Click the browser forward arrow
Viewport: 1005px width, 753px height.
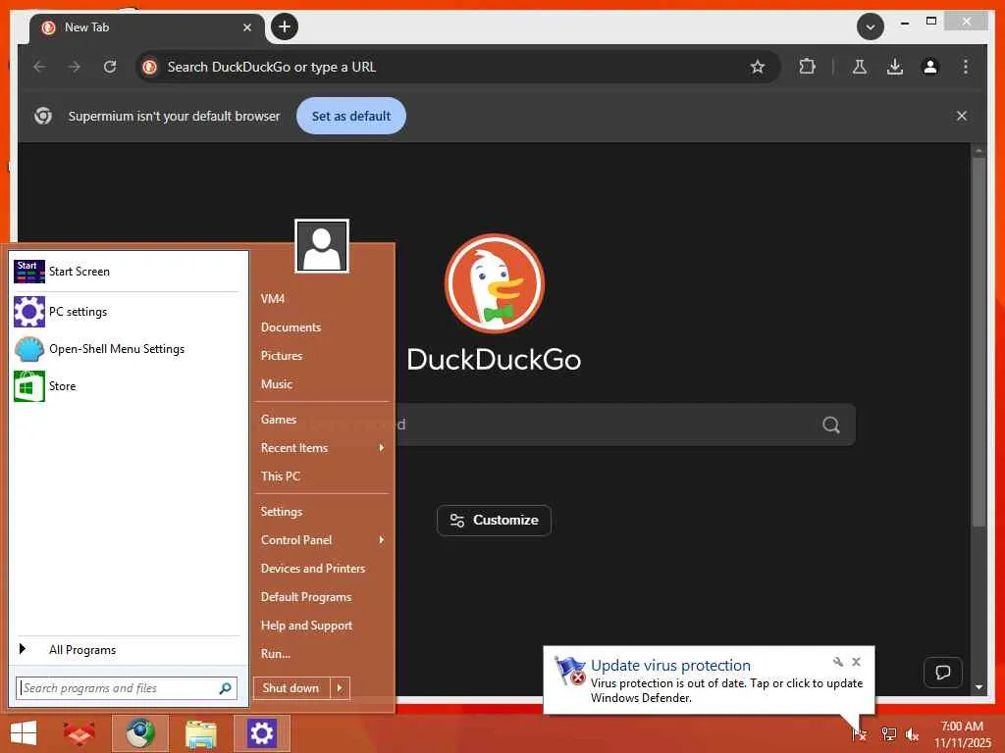click(75, 67)
